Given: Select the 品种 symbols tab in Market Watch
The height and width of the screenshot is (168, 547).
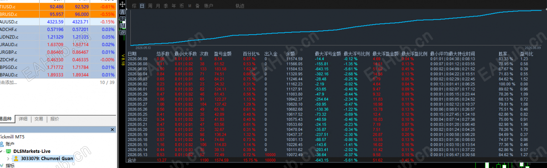Looking at the screenshot, I should click(x=6, y=119).
